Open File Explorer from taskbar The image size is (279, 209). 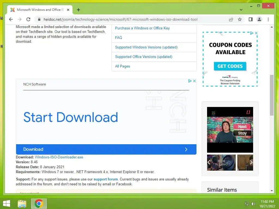pos(22,204)
